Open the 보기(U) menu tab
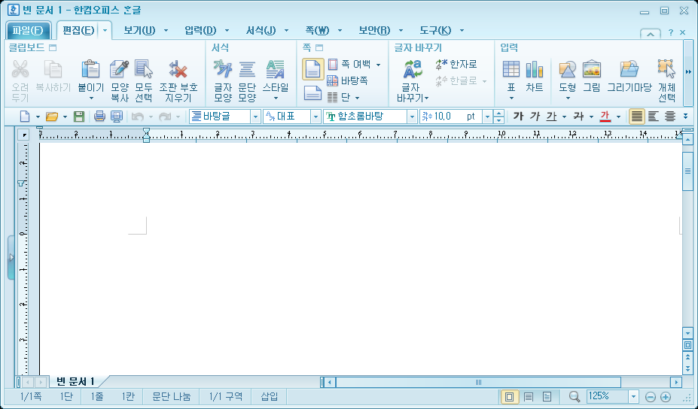Screen dimensions: 698x409 click(x=139, y=30)
